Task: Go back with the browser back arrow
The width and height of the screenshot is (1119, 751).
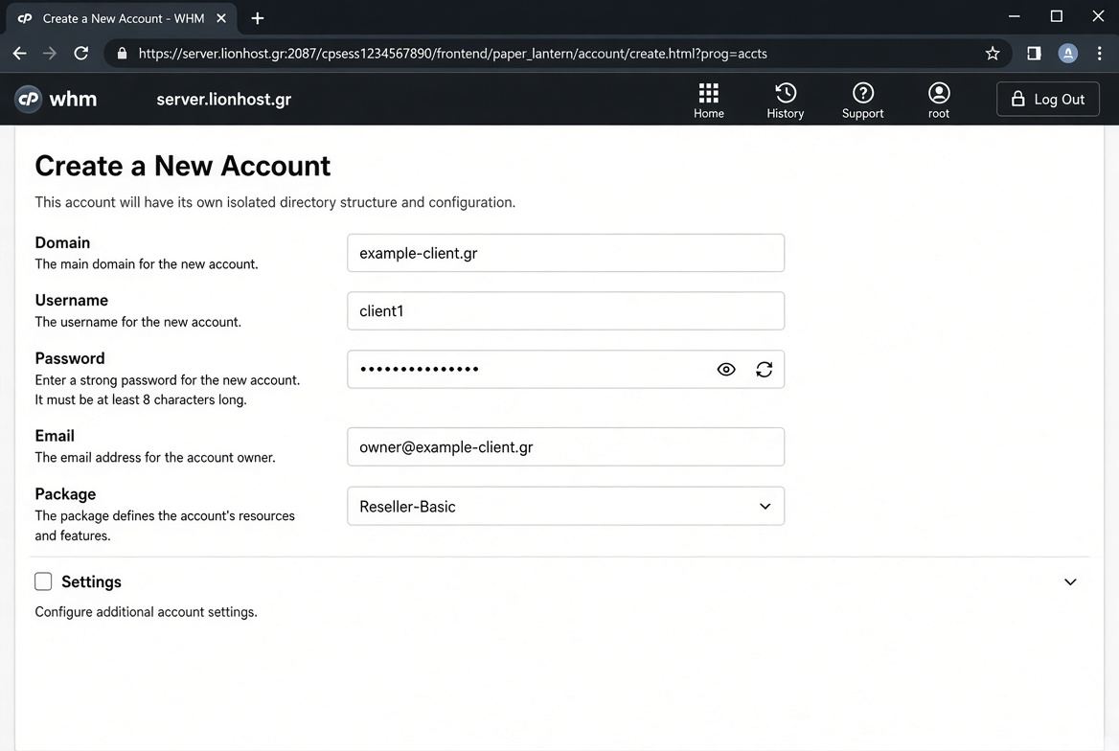Action: tap(20, 54)
